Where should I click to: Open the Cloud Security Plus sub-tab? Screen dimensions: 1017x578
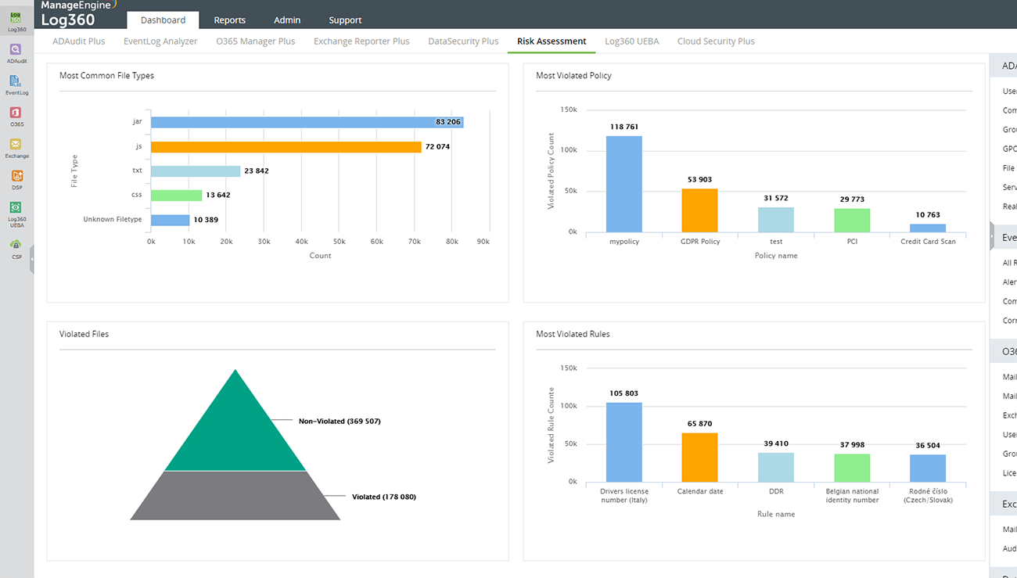point(716,41)
